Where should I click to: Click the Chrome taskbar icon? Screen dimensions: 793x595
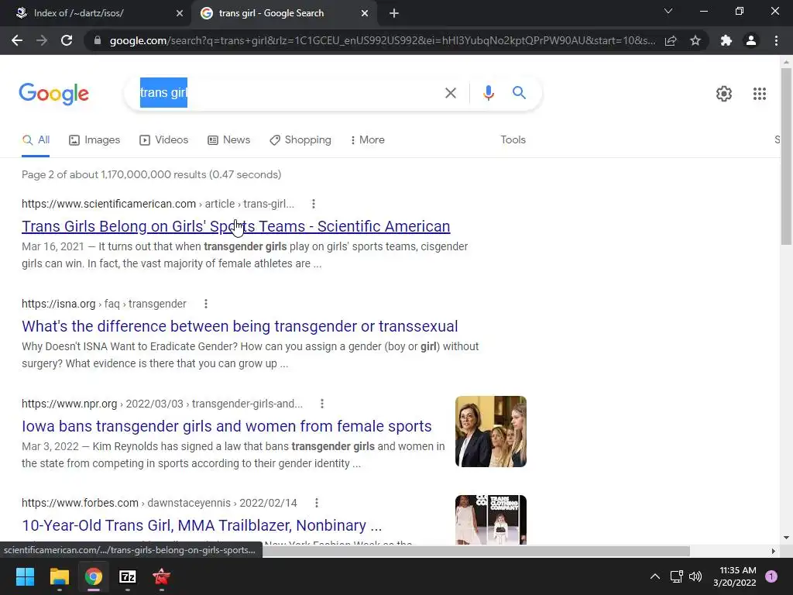93,576
